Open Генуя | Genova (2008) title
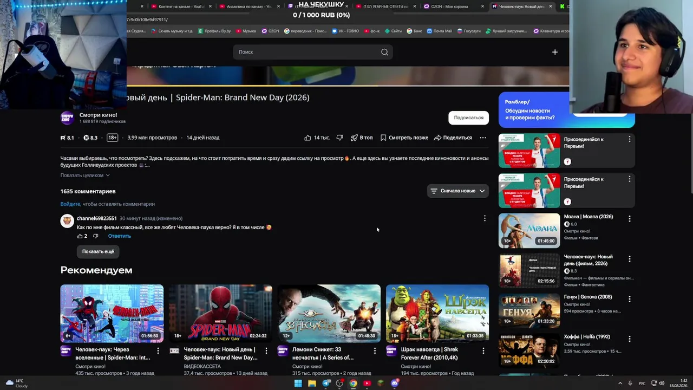The width and height of the screenshot is (693, 390). coord(588,297)
